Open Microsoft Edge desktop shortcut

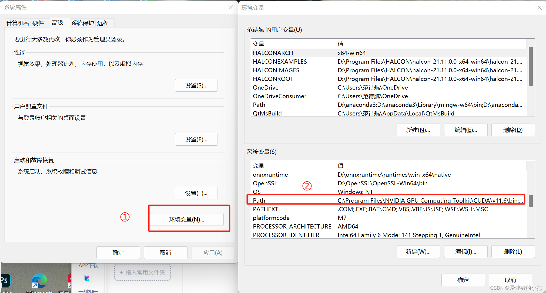39,281
